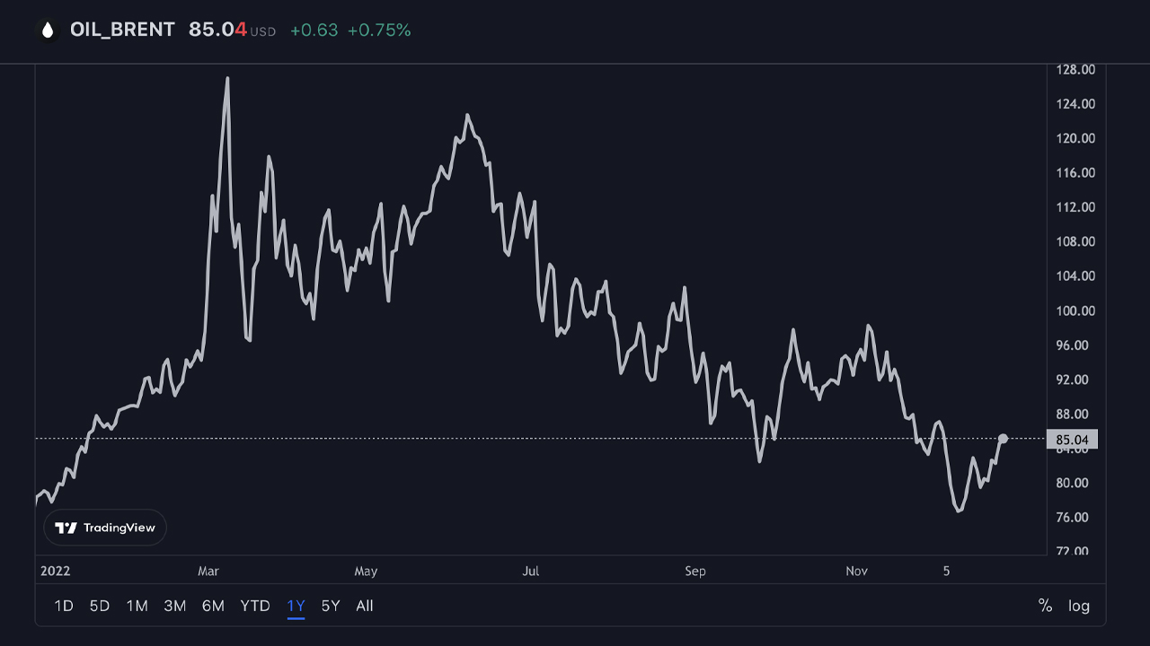
Task: Click the +0.75% change value
Action: point(379,31)
